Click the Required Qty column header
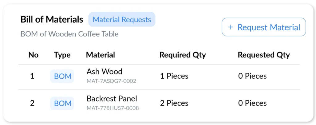 pos(183,55)
